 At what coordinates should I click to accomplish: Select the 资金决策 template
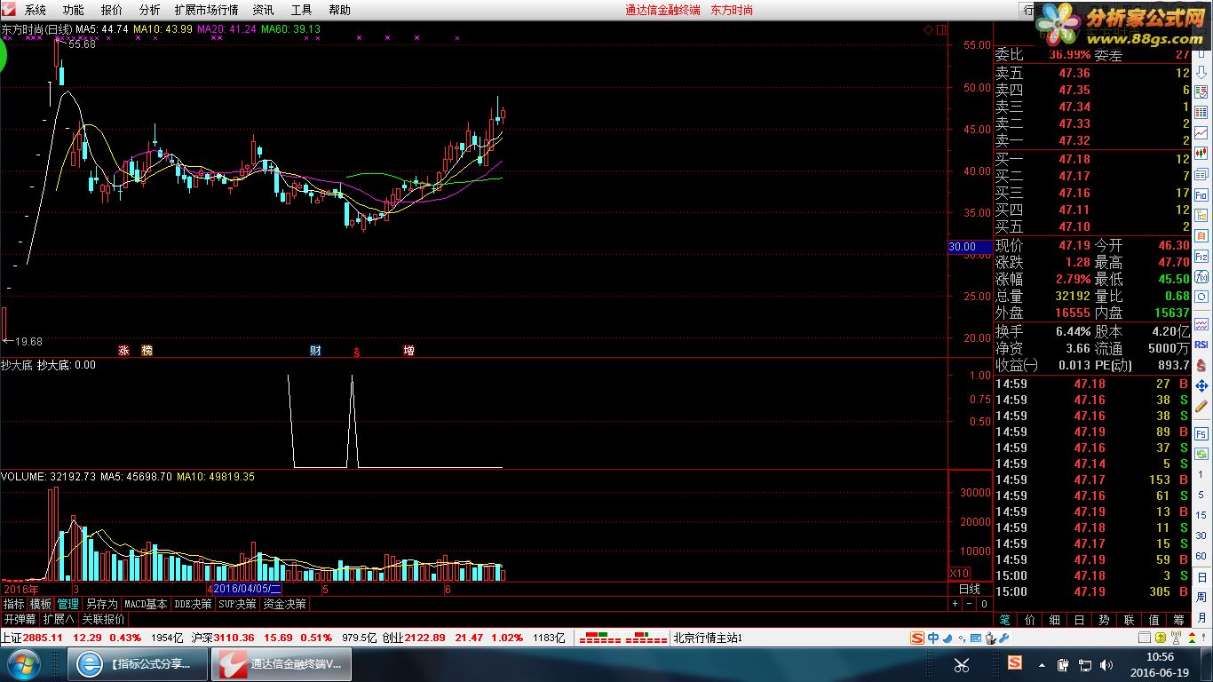tap(285, 604)
